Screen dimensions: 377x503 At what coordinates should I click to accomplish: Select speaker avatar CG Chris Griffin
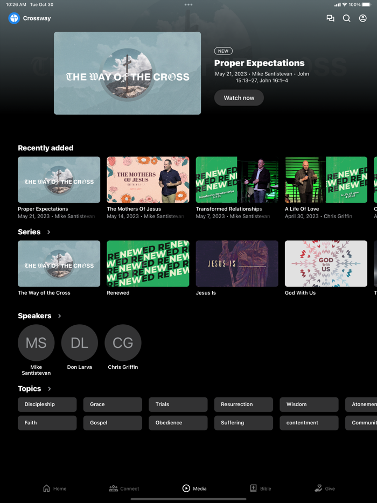click(123, 343)
